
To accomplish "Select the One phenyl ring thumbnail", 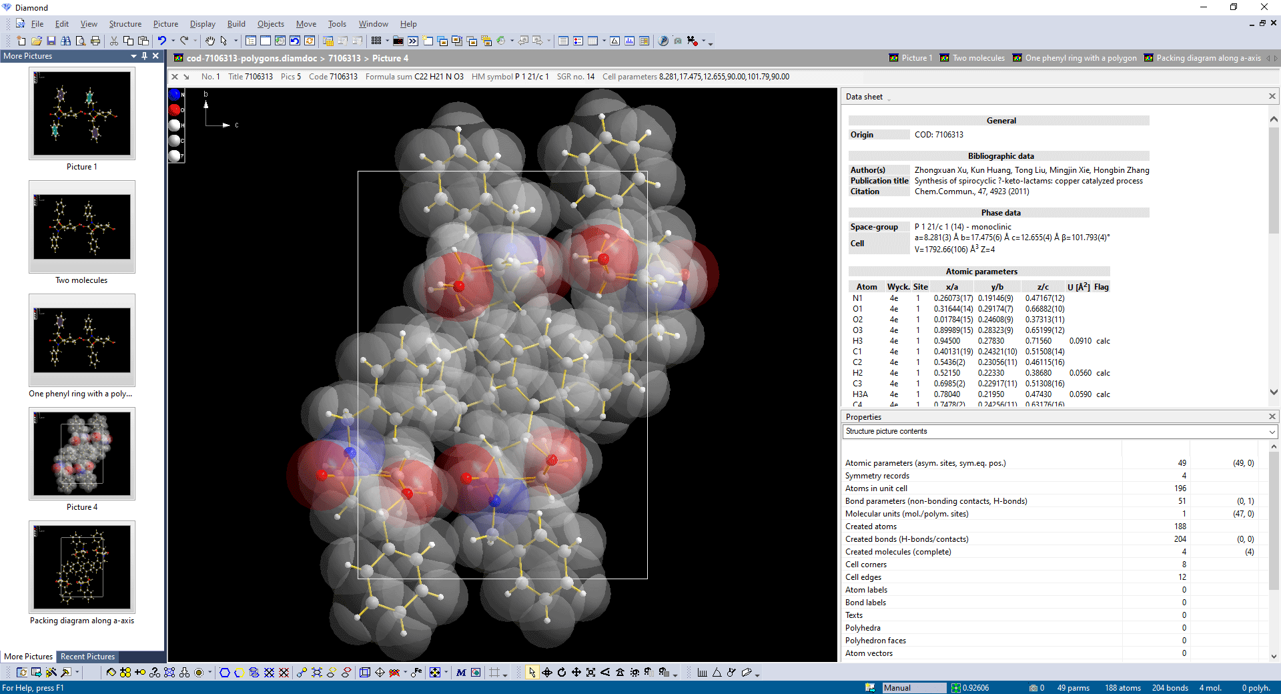I will [82, 340].
